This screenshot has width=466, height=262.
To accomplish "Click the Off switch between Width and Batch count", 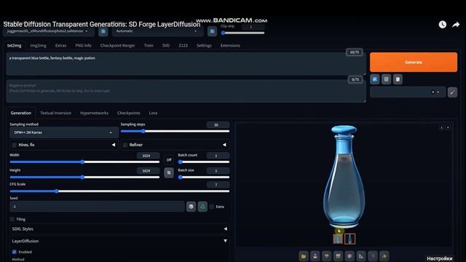I will tap(169, 160).
